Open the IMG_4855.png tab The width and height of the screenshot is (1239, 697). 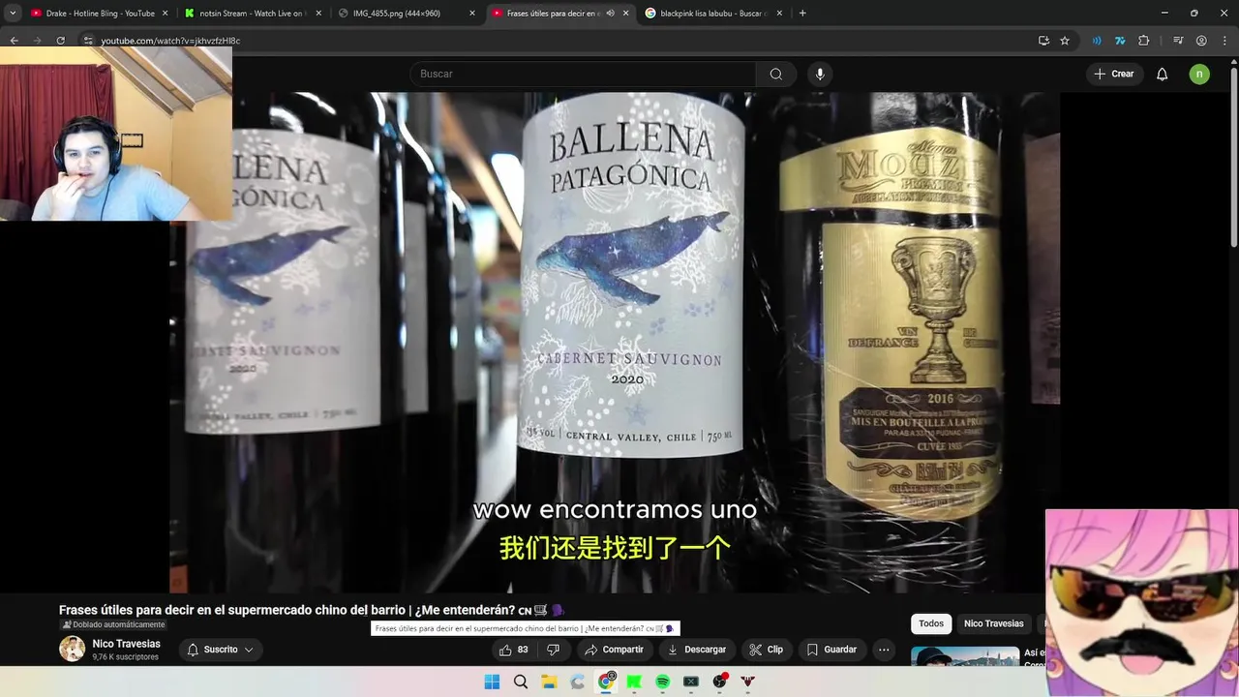(x=397, y=14)
